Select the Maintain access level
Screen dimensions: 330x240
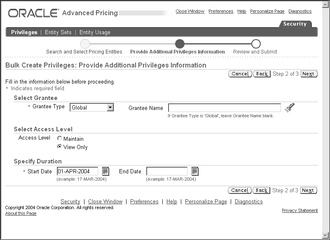(60, 138)
